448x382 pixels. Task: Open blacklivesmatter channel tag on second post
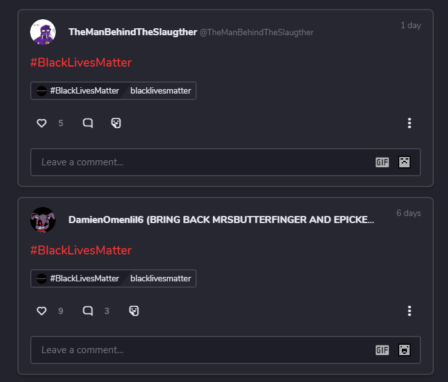(x=161, y=278)
